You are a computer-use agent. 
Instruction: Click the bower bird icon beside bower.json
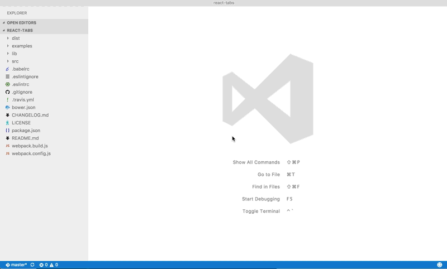(7, 107)
